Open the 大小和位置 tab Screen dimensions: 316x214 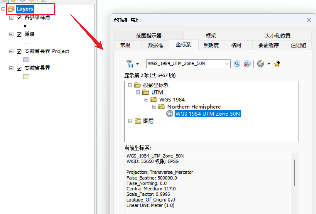pos(278,36)
